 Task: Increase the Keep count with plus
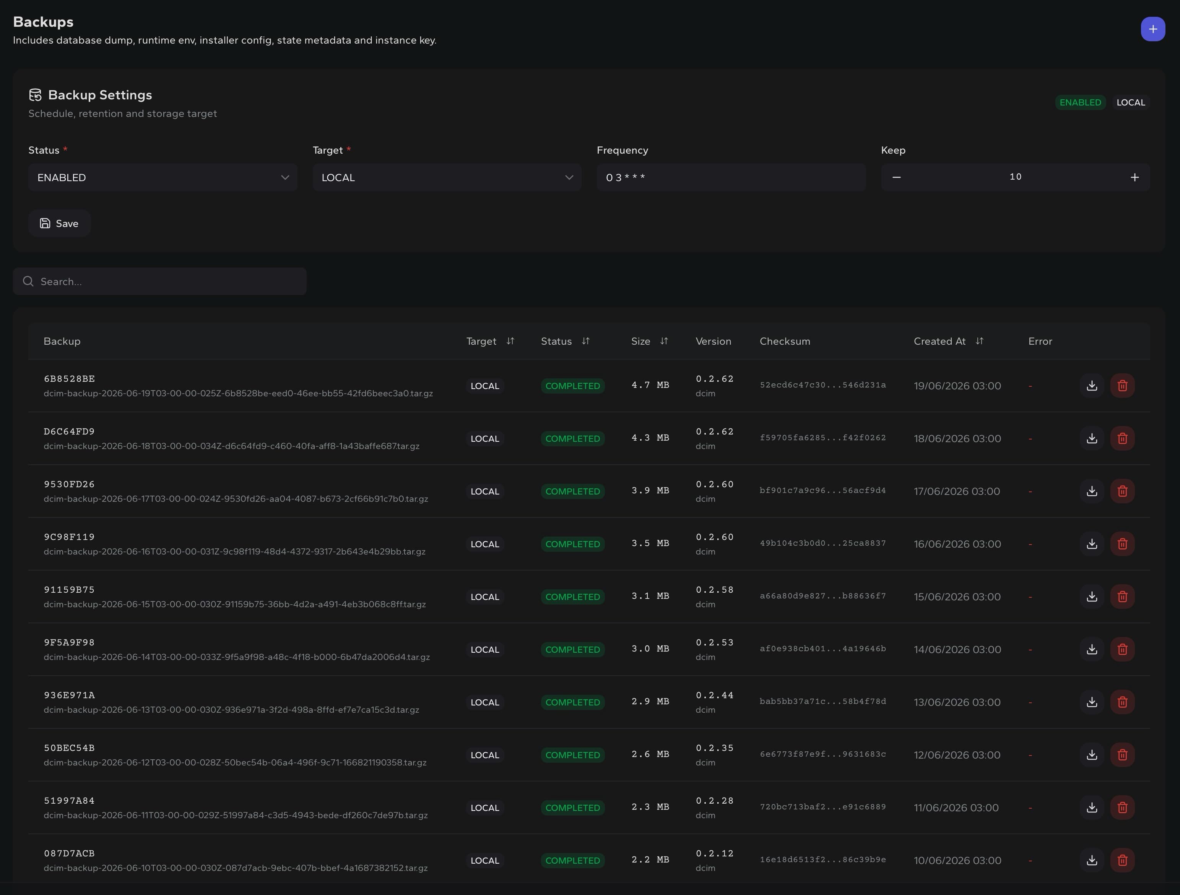(x=1134, y=177)
